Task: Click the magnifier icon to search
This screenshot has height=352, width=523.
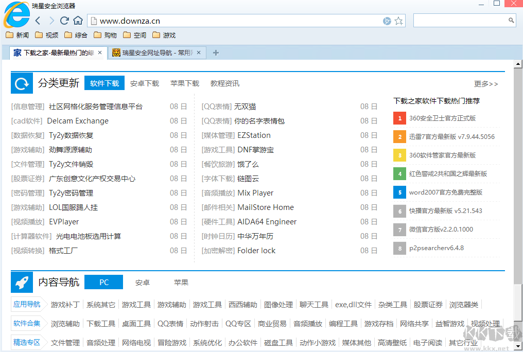Action: pyautogui.click(x=511, y=20)
